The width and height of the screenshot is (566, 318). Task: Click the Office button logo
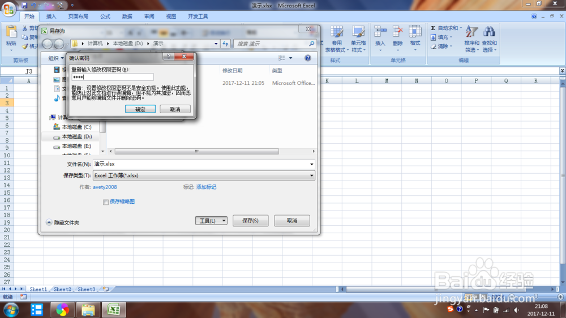[x=8, y=8]
